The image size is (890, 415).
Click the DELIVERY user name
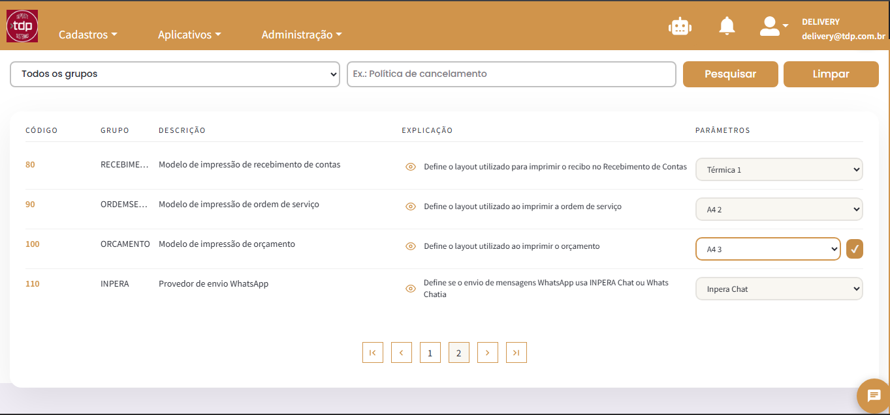821,22
